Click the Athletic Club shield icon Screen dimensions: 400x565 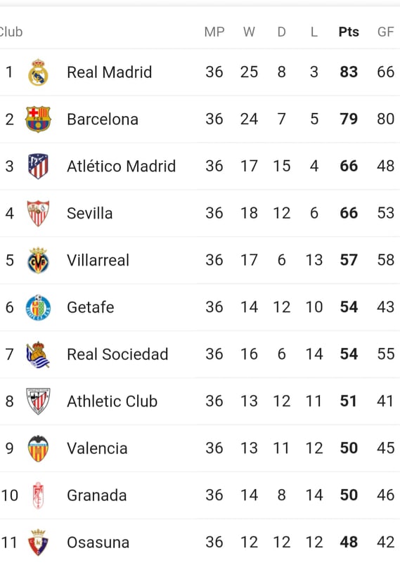click(x=38, y=401)
